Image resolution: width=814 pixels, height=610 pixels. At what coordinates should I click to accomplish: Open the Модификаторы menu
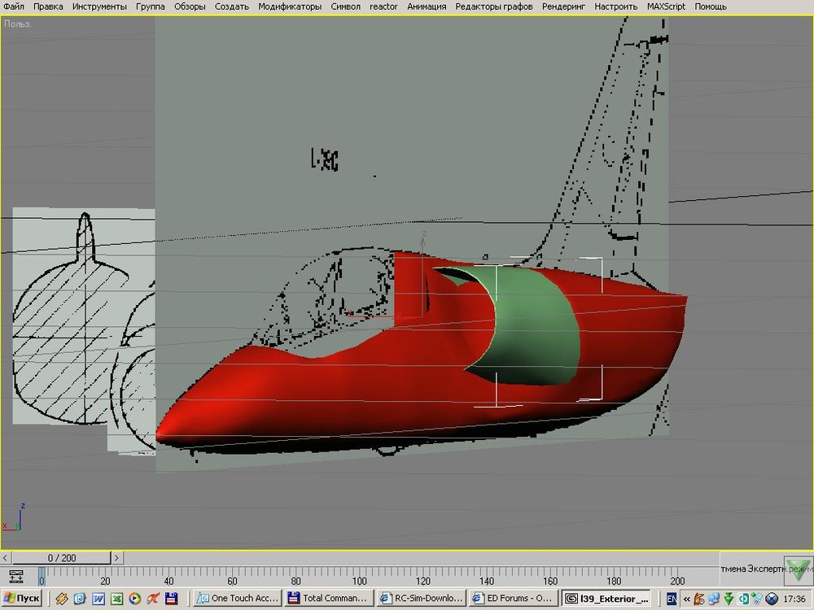point(290,7)
